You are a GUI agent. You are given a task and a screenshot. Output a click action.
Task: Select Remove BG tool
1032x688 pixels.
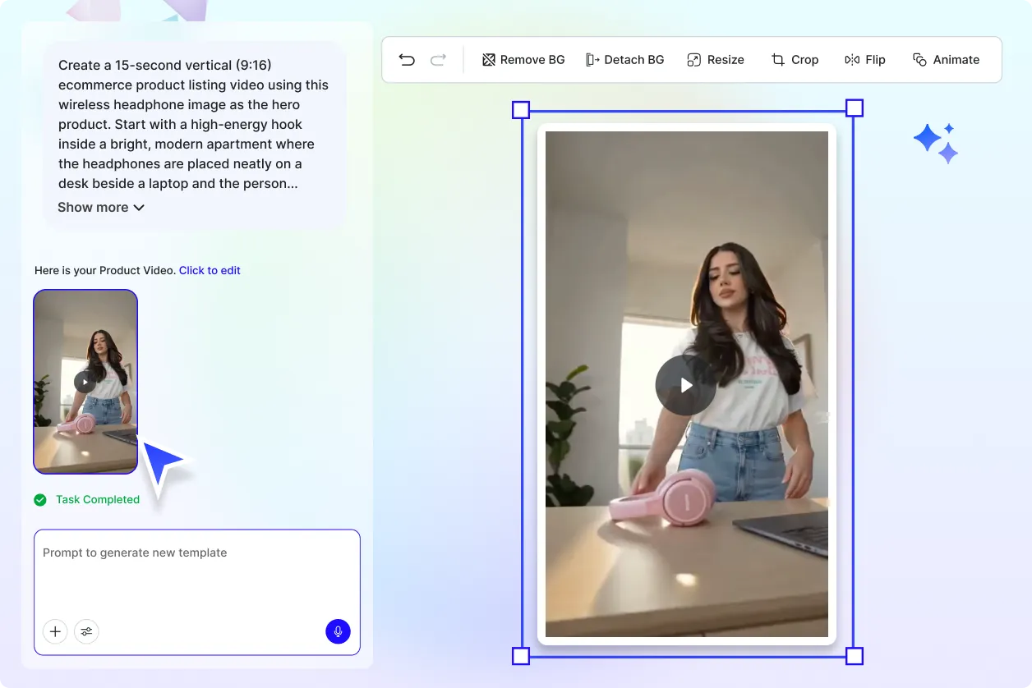(523, 60)
